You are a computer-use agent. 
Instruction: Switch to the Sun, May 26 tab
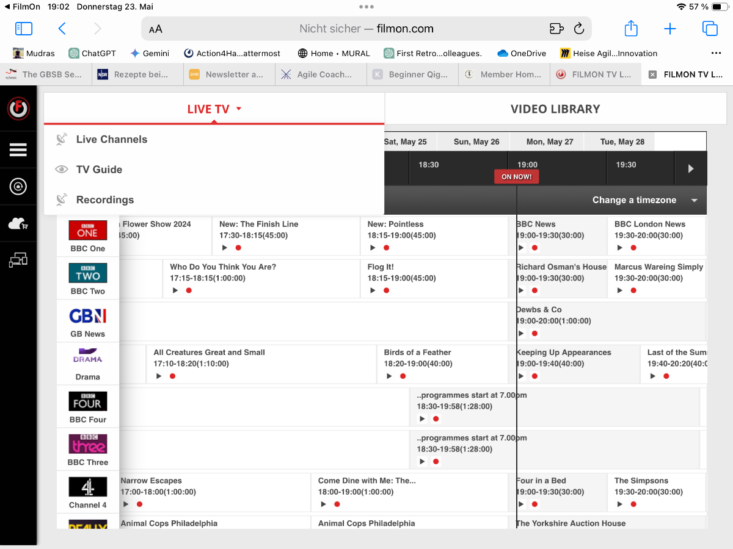[476, 142]
